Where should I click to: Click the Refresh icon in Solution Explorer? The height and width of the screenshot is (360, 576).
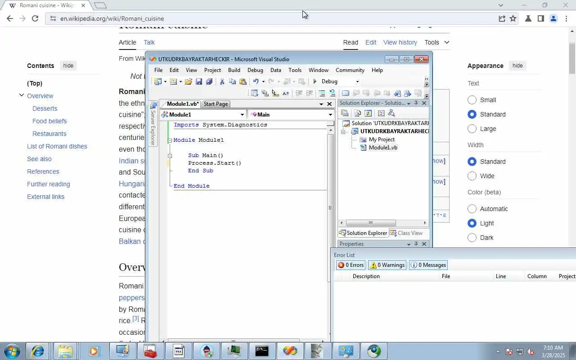[368, 113]
